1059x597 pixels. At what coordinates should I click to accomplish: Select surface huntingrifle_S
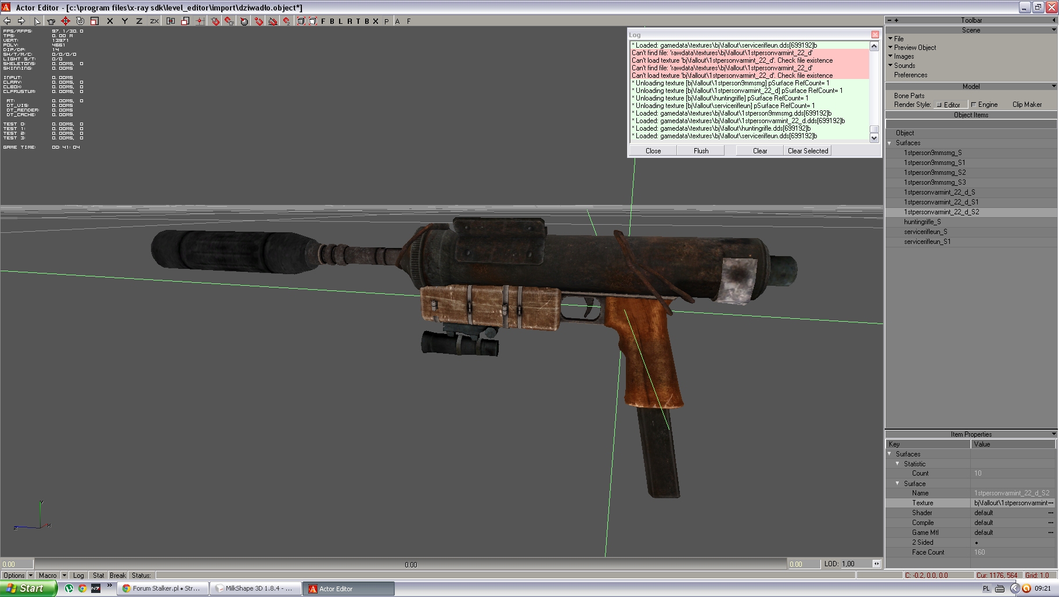(922, 222)
